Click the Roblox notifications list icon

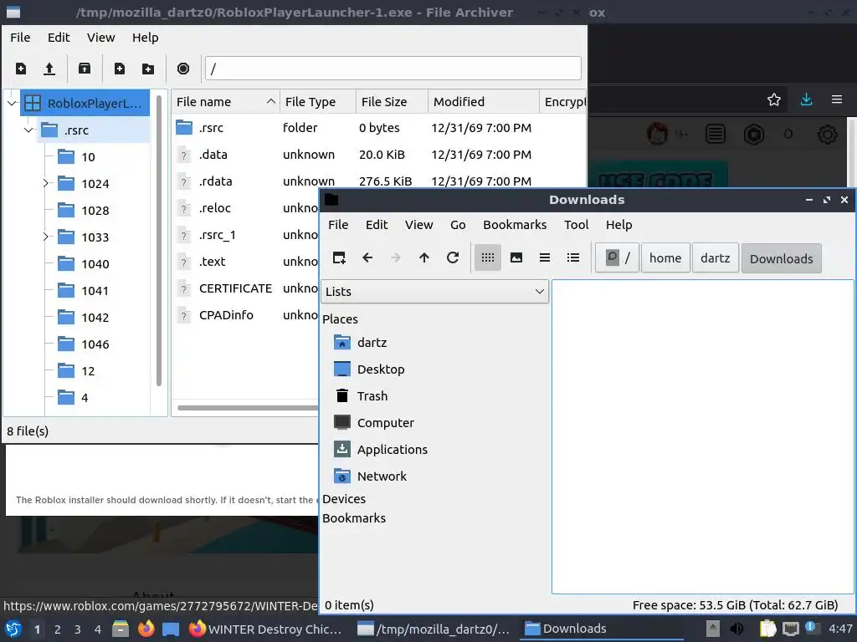(x=716, y=135)
